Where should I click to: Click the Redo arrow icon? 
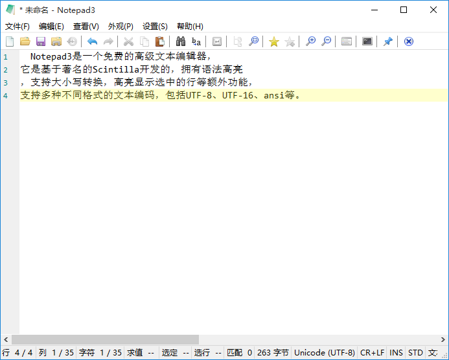click(x=108, y=41)
